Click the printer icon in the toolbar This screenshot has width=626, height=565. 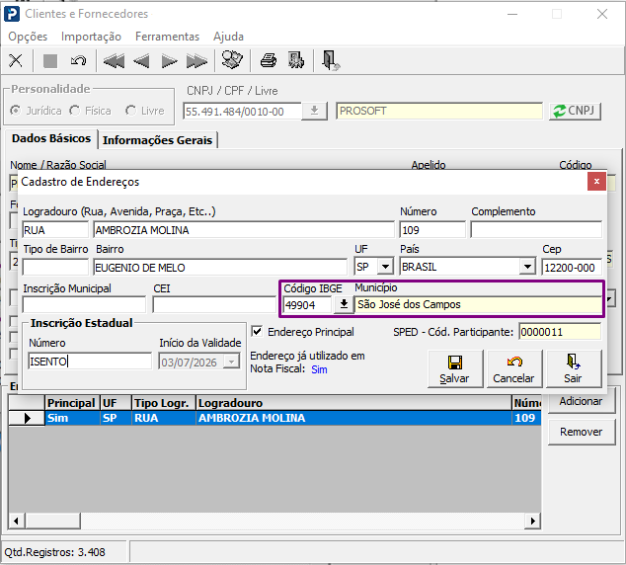click(269, 60)
